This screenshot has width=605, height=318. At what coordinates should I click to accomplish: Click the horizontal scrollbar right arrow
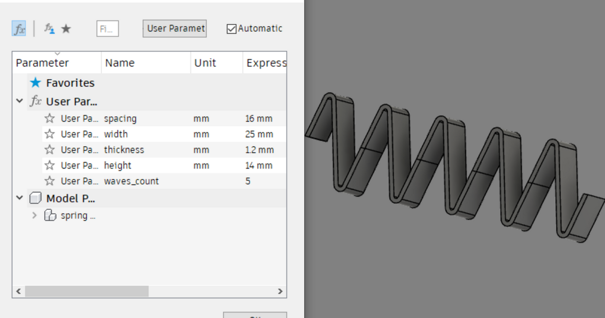tap(280, 291)
